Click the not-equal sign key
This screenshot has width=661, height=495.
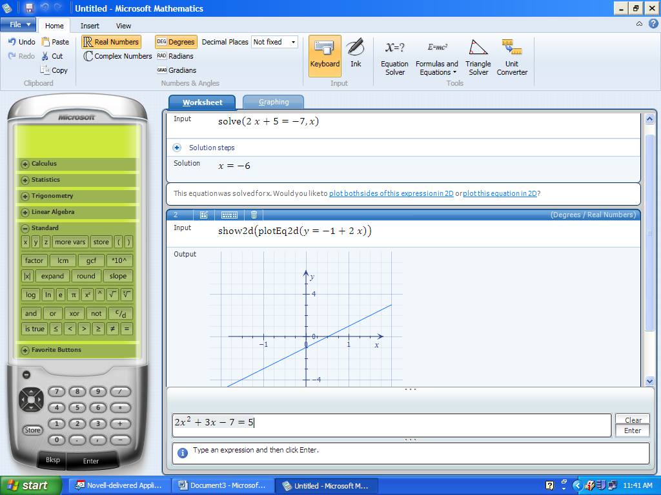[x=112, y=329]
